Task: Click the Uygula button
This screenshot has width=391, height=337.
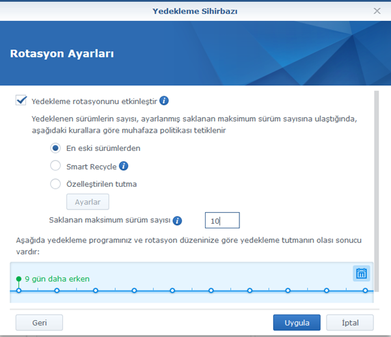Action: 297,323
